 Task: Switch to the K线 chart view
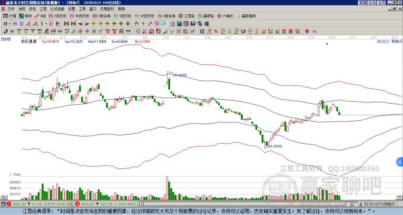[x=40, y=16]
